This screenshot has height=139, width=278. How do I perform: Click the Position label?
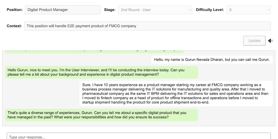pos(15,10)
